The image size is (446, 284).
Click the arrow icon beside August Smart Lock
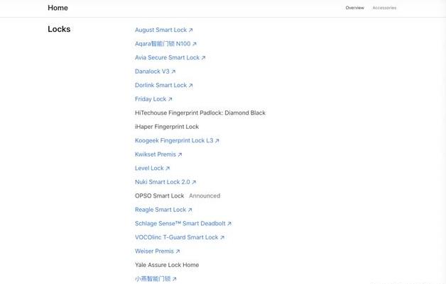pyautogui.click(x=190, y=30)
